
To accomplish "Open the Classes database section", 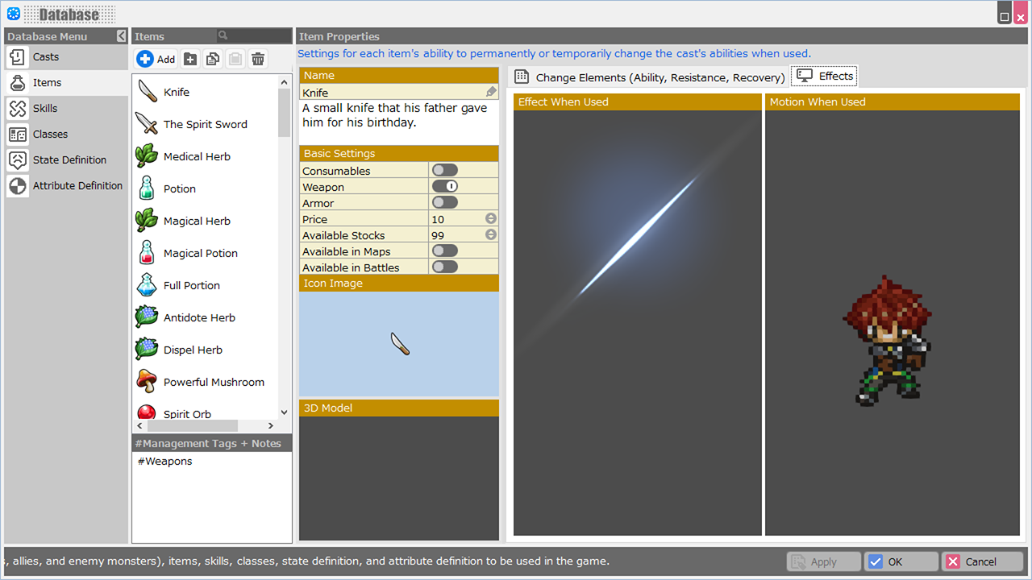I will point(50,135).
